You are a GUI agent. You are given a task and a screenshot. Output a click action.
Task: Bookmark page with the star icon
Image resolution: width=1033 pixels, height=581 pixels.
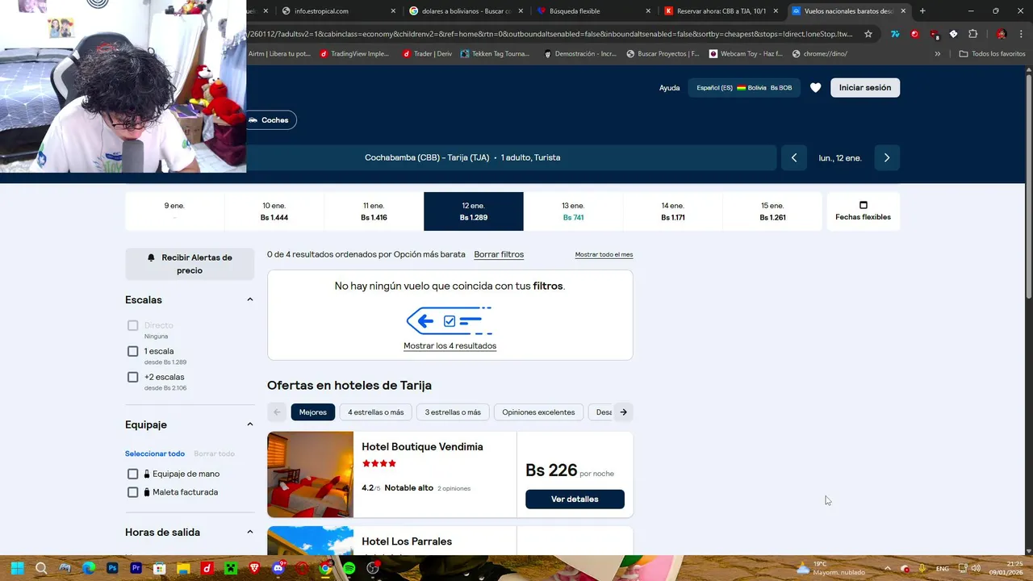(x=868, y=34)
